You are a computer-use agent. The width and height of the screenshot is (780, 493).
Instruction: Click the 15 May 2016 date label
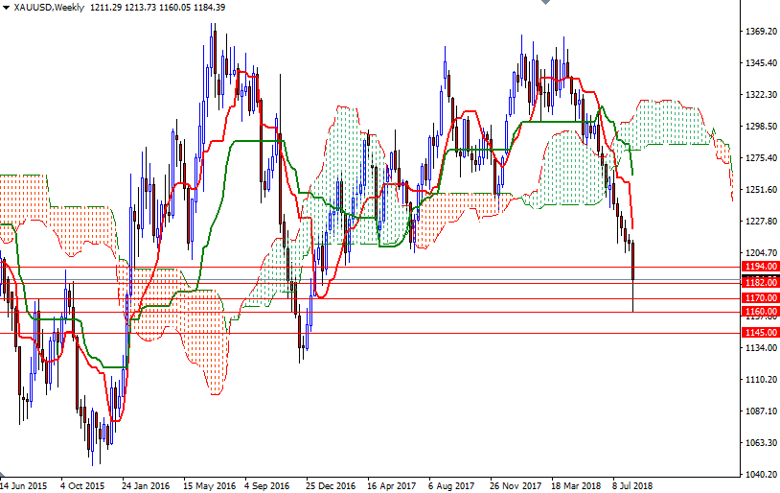pos(208,485)
